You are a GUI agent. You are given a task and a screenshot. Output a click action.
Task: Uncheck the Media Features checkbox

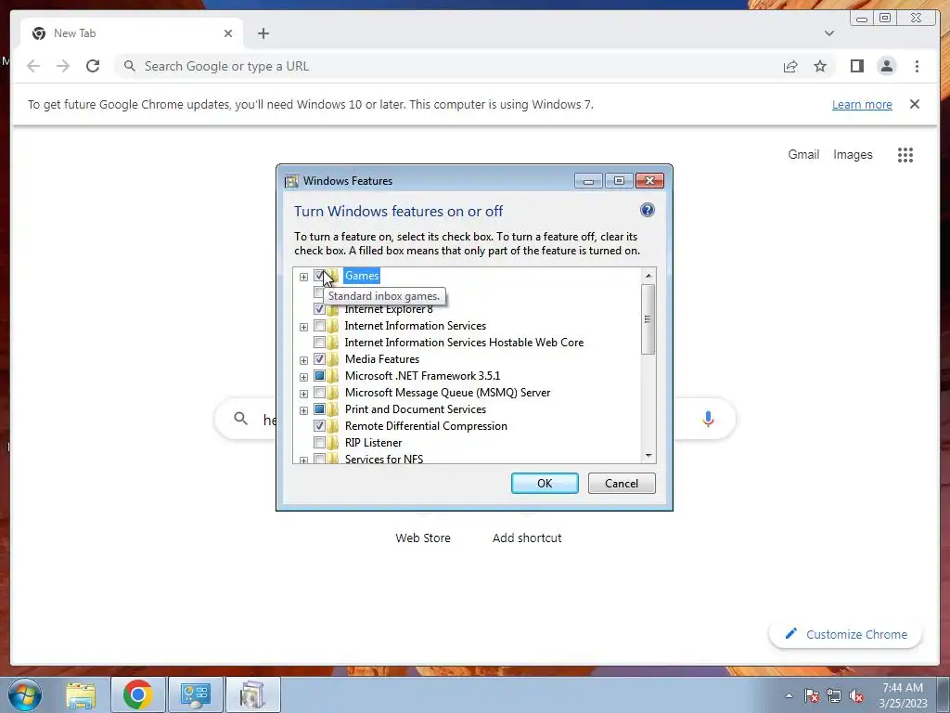[x=319, y=359]
